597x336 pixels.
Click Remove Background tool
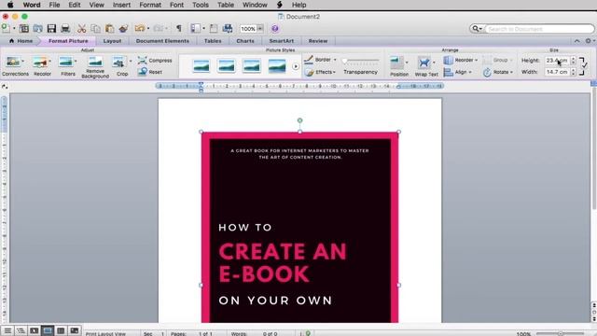[x=95, y=67]
